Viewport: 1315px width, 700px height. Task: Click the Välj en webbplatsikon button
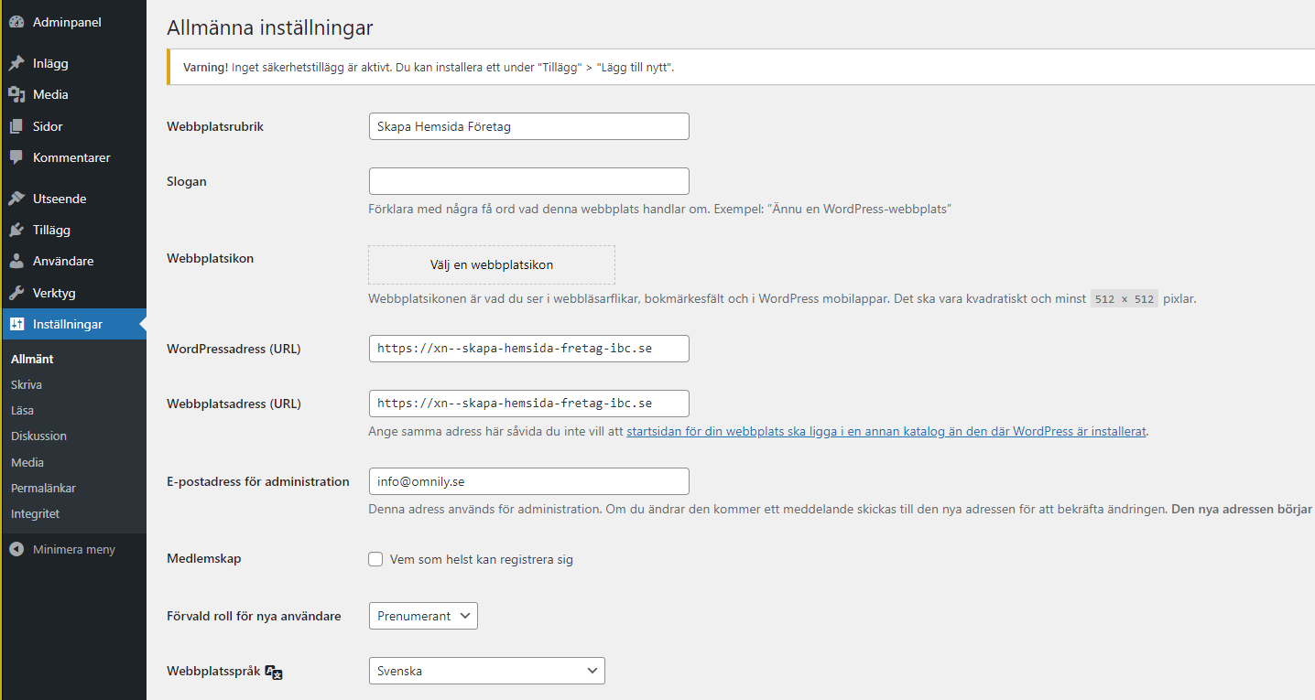click(492, 264)
